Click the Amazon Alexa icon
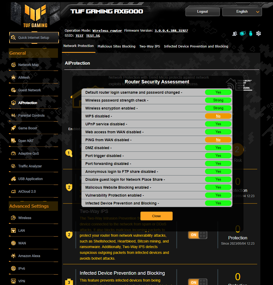Image resolution: width=273 pixels, height=285 pixels. (13, 256)
